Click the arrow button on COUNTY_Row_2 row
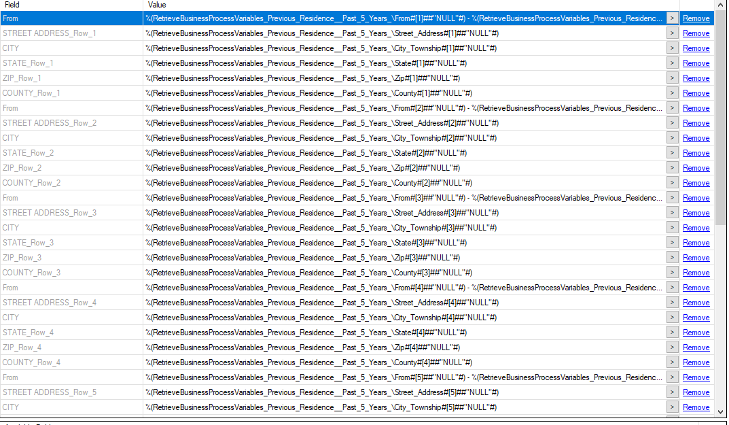729x425 pixels. (x=673, y=182)
